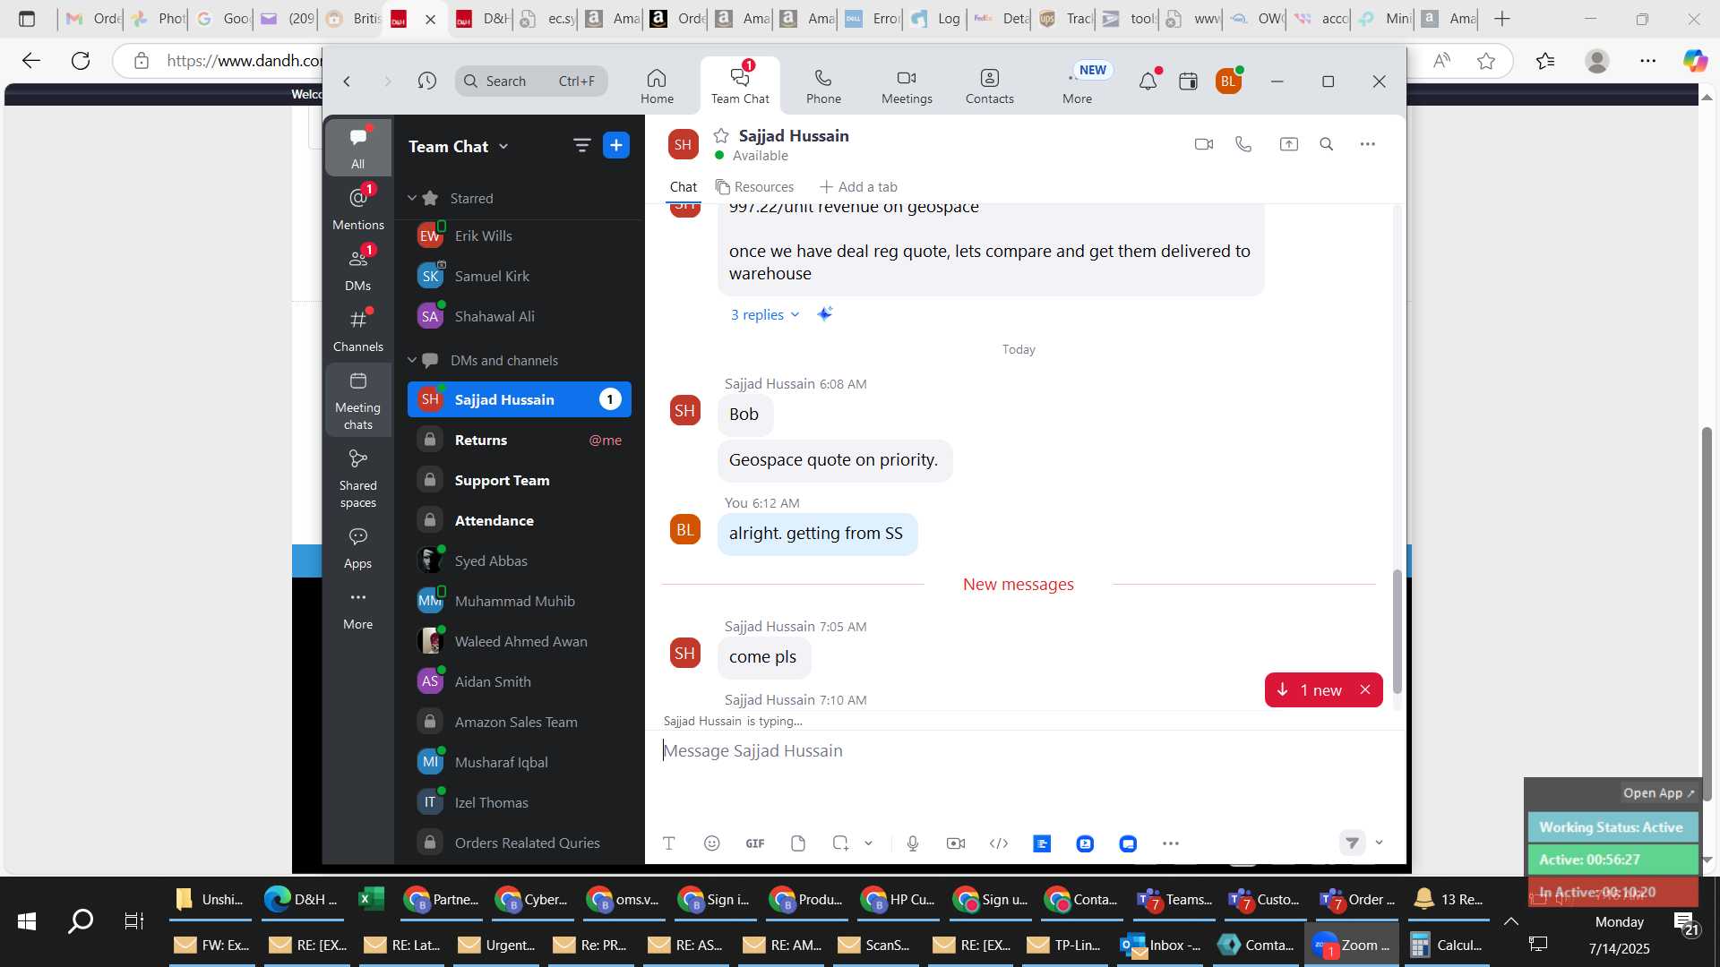Open the calendar icon in Zoom toolbar
Viewport: 1720px width, 967px height.
point(1188,81)
